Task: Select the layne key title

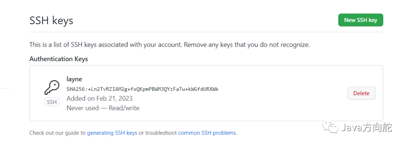Action: pos(74,79)
